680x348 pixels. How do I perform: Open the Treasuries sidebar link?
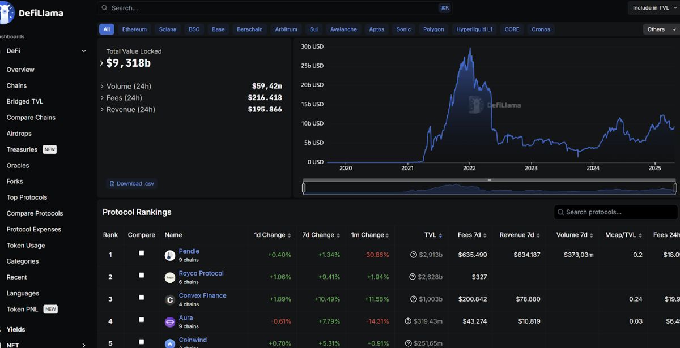[22, 149]
